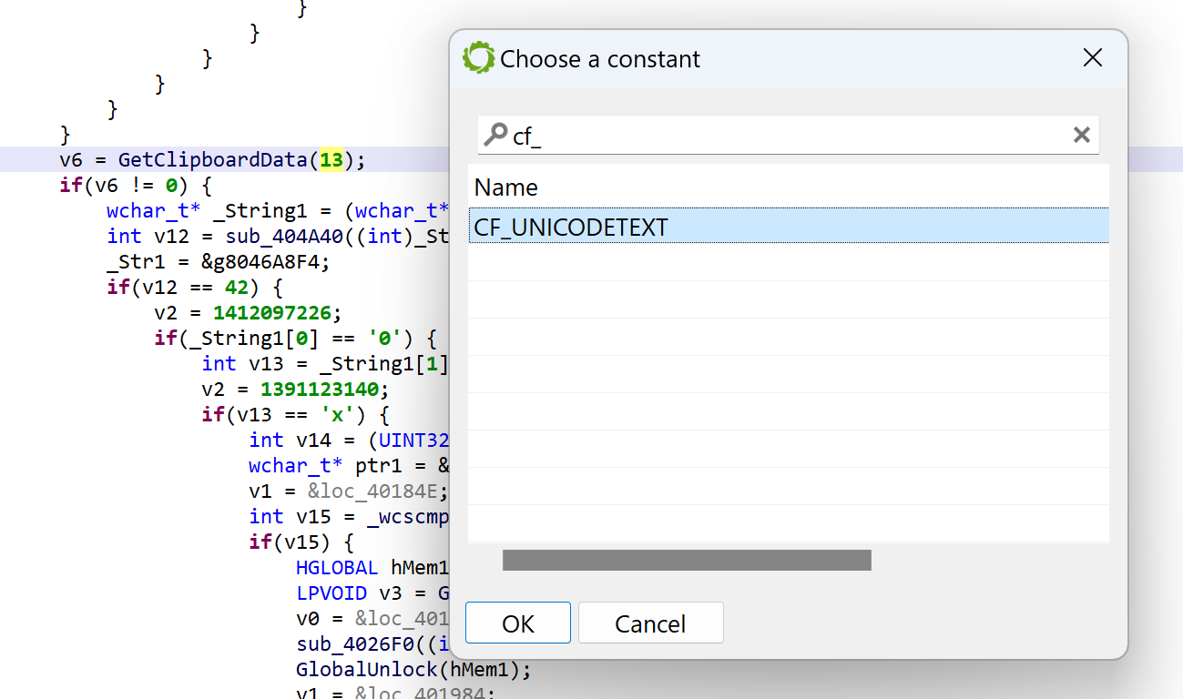This screenshot has width=1183, height=699.
Task: Click the horizontal scrollbar in constants list
Action: (x=687, y=560)
